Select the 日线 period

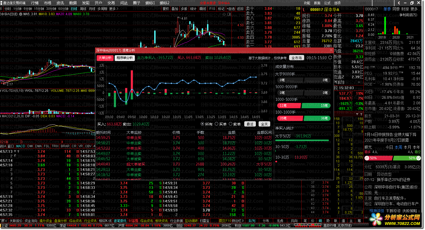click(x=74, y=9)
